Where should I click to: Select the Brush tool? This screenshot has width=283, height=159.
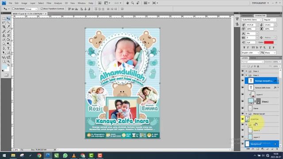[8, 31]
